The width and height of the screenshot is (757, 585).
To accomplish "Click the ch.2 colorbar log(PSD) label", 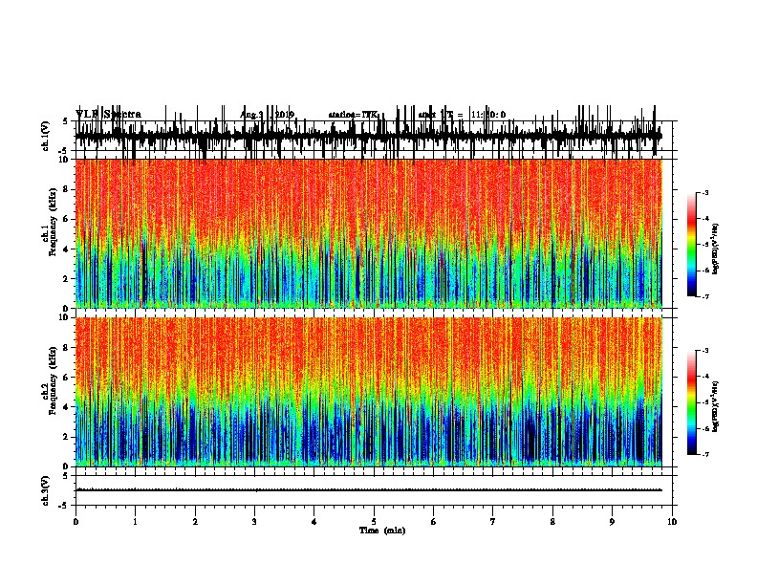I will 716,406.
